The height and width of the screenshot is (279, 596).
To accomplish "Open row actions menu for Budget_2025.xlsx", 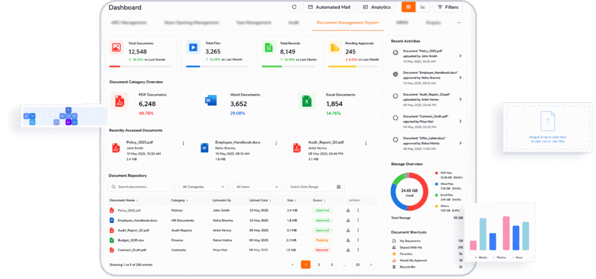I will [358, 240].
